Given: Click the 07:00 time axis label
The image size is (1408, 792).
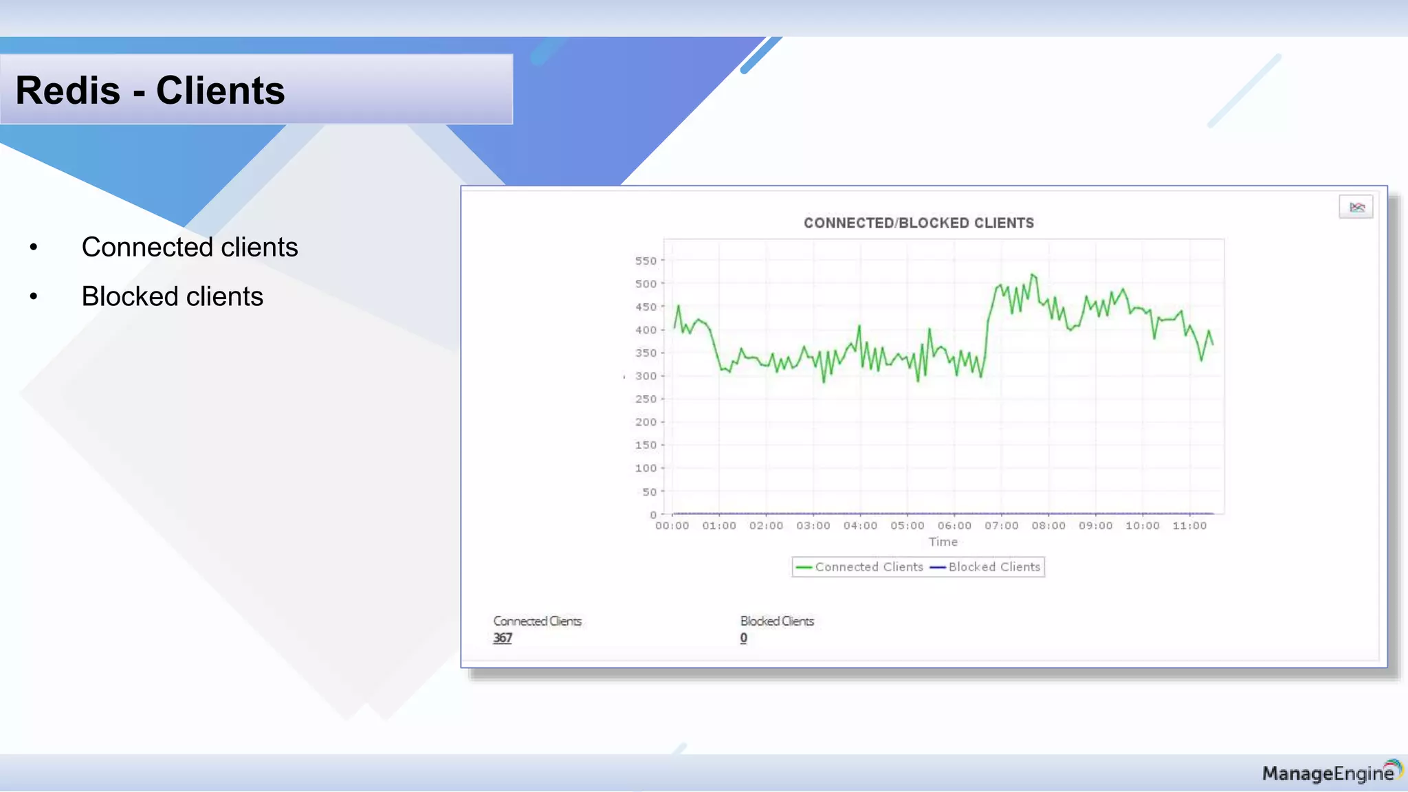Looking at the screenshot, I should pos(1001,526).
